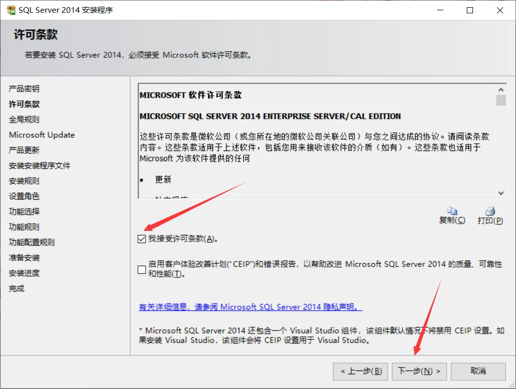This screenshot has width=516, height=389.
Task: Select 完成 in the step list
Action: (x=16, y=288)
